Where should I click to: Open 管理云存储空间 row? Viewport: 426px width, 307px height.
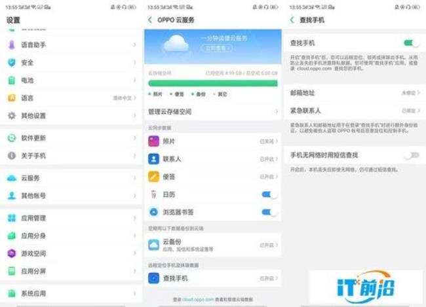[213, 111]
